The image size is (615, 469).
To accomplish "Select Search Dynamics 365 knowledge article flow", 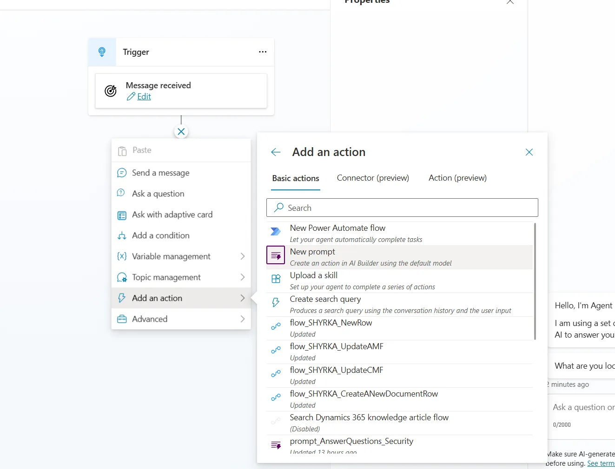I will [x=369, y=417].
